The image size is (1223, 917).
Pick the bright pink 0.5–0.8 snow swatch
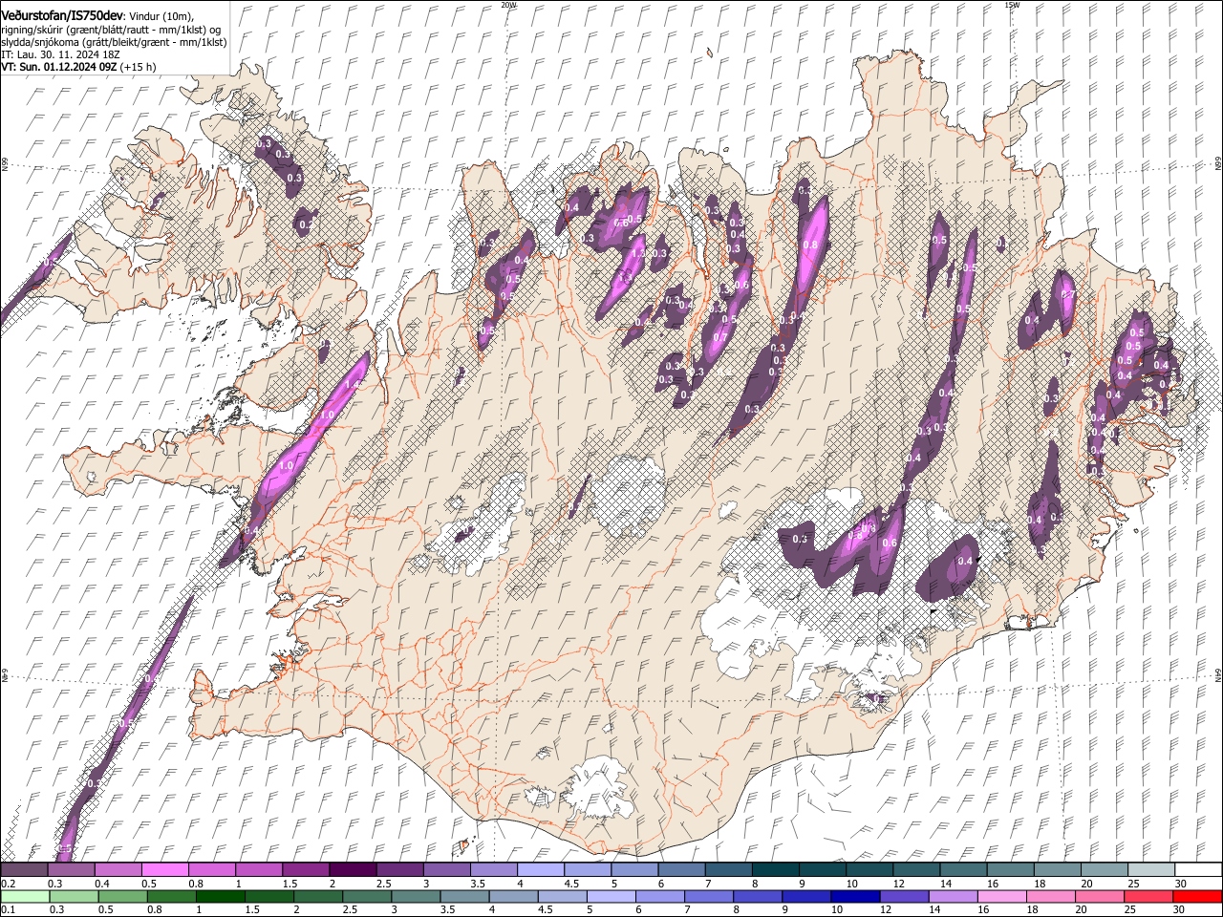(165, 869)
